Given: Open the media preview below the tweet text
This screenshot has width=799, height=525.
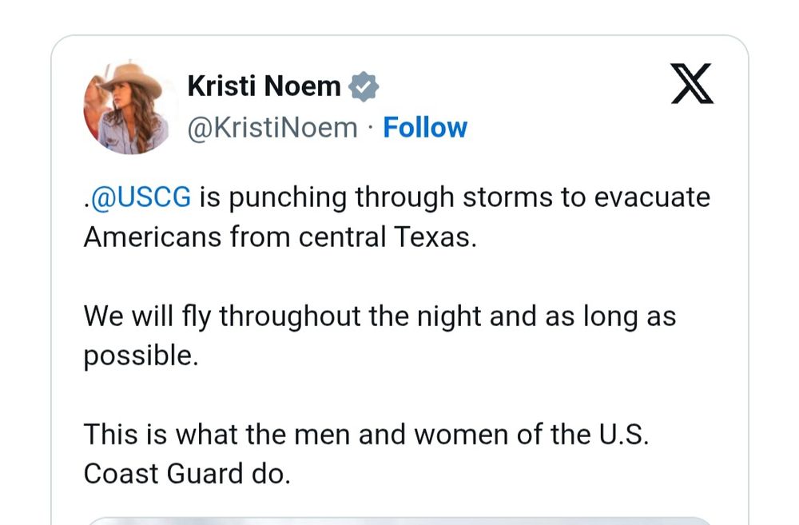Looking at the screenshot, I should point(399,521).
